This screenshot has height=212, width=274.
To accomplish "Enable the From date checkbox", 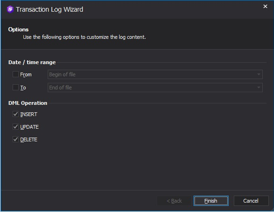I will (15, 74).
